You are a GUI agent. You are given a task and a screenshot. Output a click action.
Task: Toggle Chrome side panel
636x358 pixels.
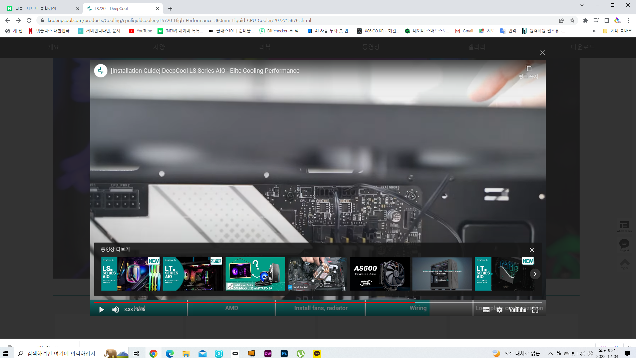[x=607, y=20]
